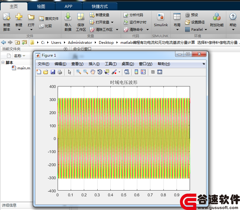Click New Variable (新建变量)

[x=99, y=15]
